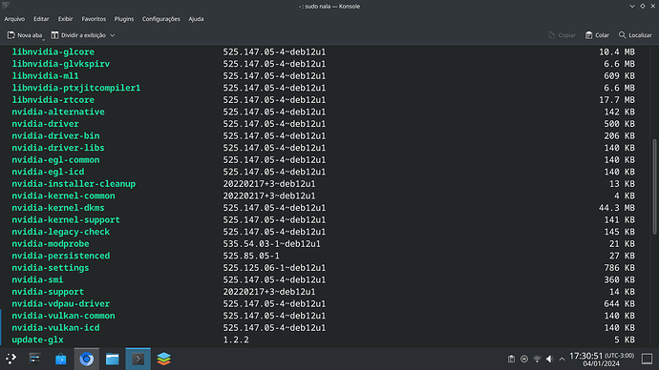The image size is (659, 370).
Task: Click the Localizar search button
Action: [635, 35]
